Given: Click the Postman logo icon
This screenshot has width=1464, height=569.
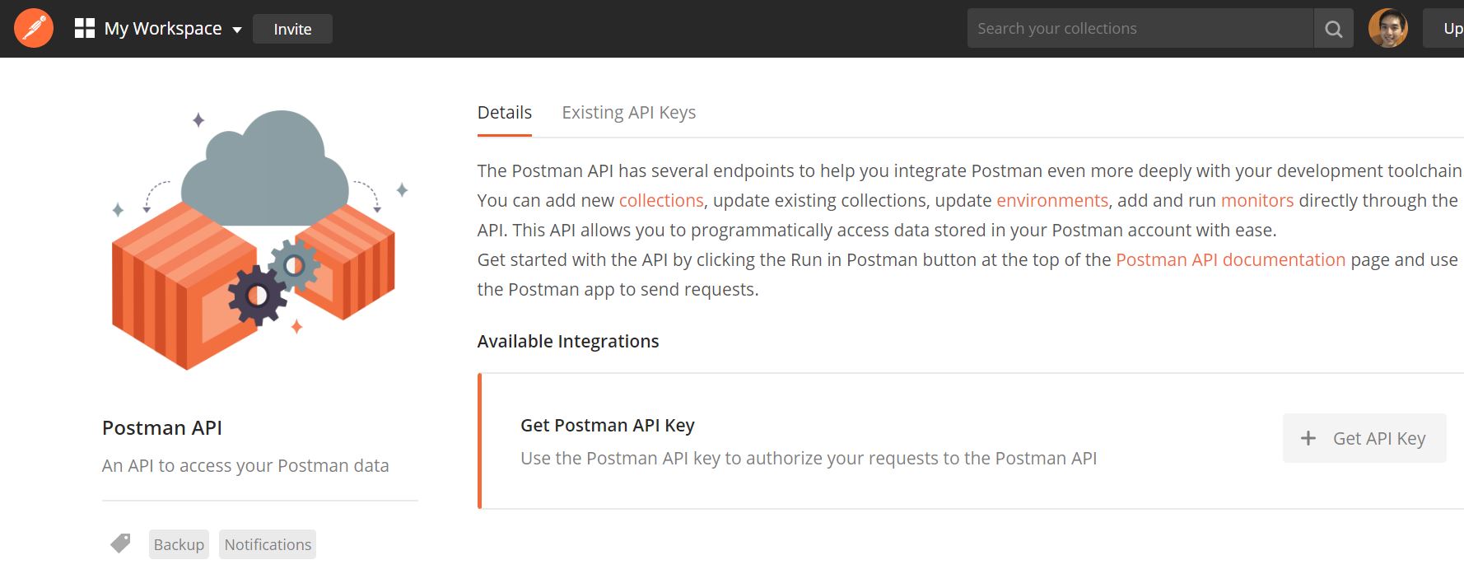Looking at the screenshot, I should 34,29.
